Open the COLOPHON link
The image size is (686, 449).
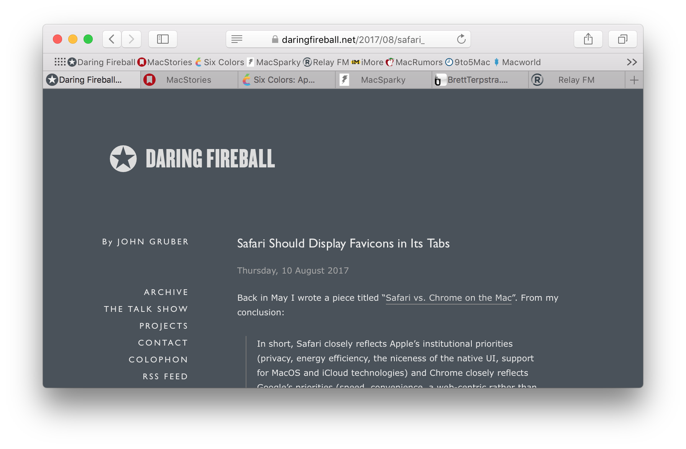[158, 360]
